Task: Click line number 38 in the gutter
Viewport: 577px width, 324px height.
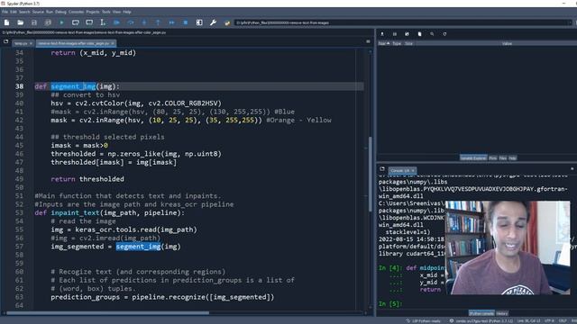Action: point(19,86)
